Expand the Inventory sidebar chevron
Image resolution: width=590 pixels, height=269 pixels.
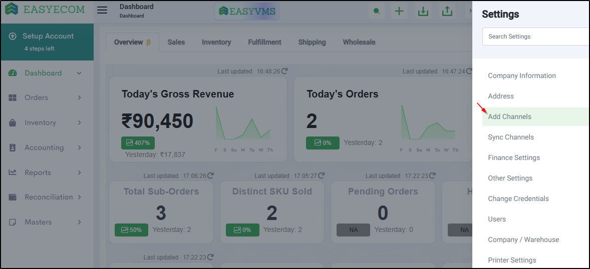coord(80,122)
